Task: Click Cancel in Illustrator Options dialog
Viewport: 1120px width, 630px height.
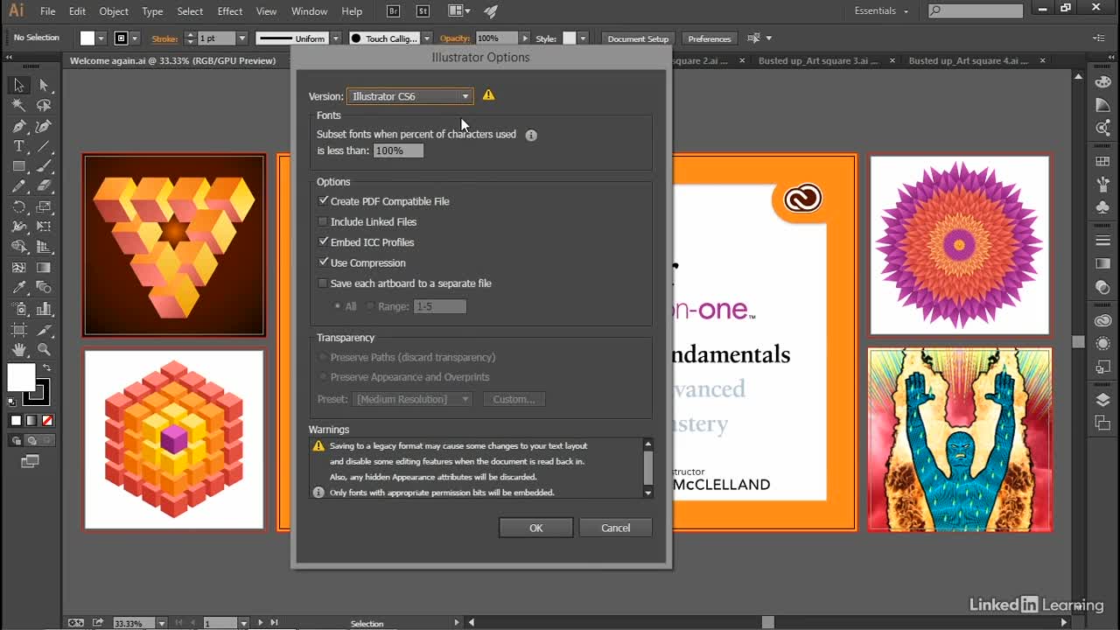Action: 615,528
